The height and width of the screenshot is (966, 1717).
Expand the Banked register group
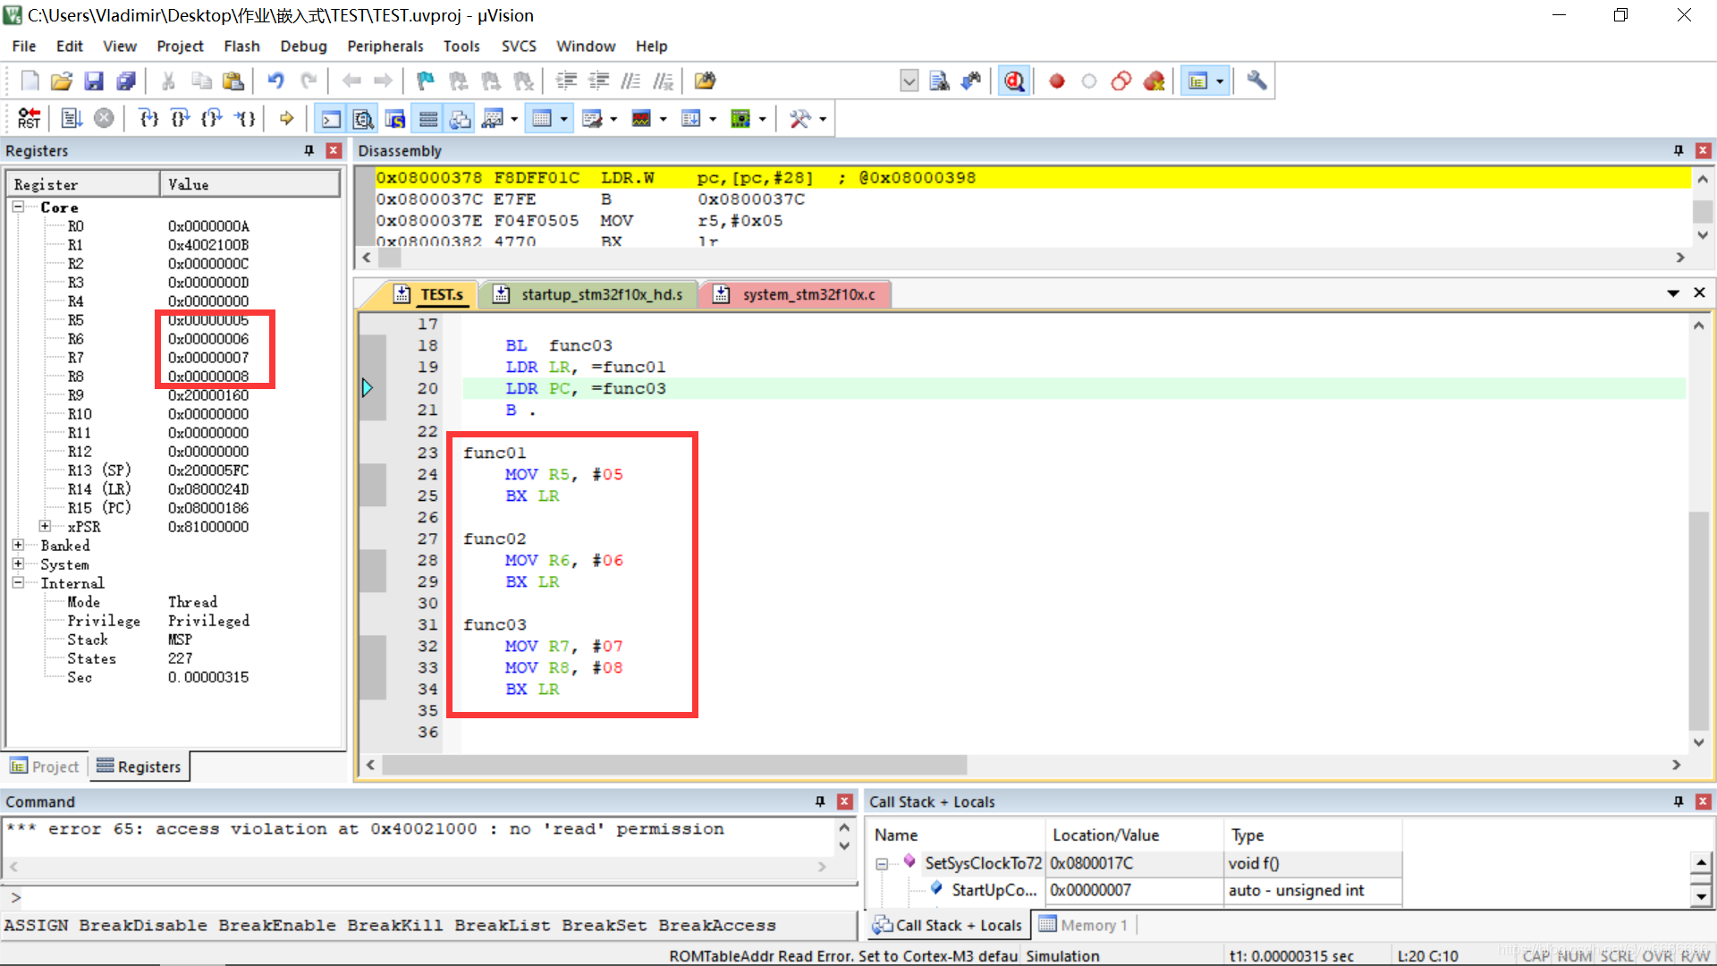point(18,545)
